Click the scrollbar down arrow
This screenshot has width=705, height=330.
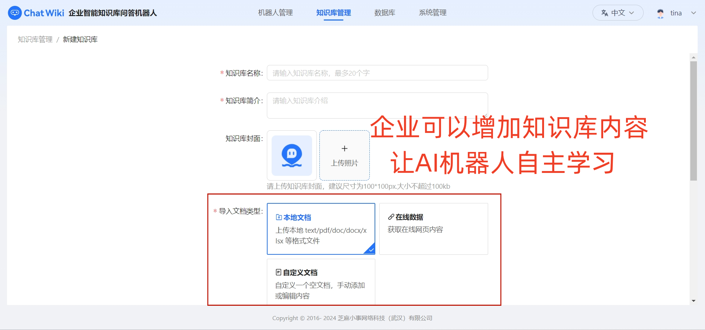point(694,301)
